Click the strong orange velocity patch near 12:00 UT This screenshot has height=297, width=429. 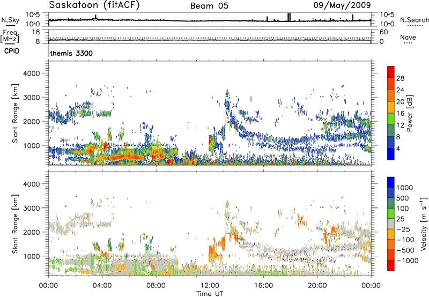coord(211,253)
